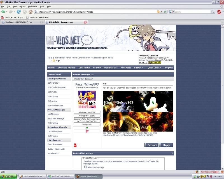
Task: Click the green reputation square
Action: 87,128
